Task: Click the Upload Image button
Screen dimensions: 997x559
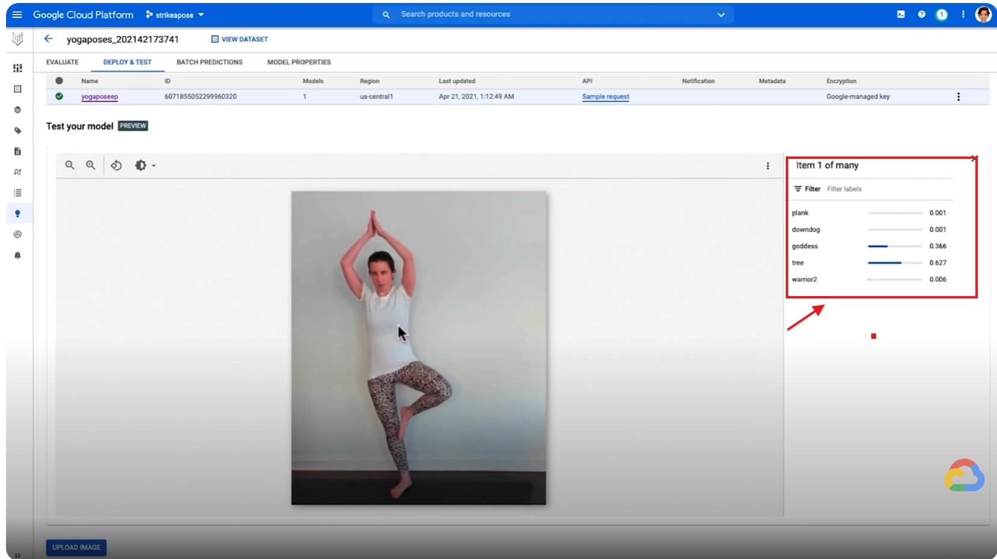Action: [76, 547]
